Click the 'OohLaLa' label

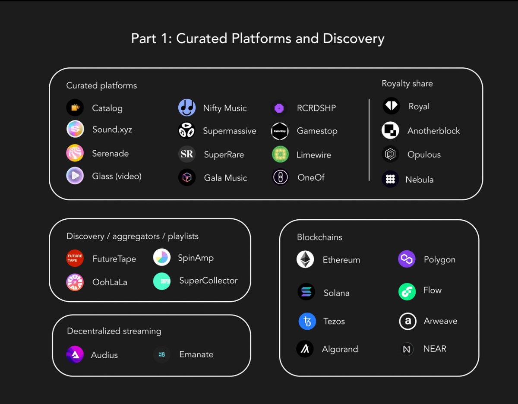click(x=110, y=282)
